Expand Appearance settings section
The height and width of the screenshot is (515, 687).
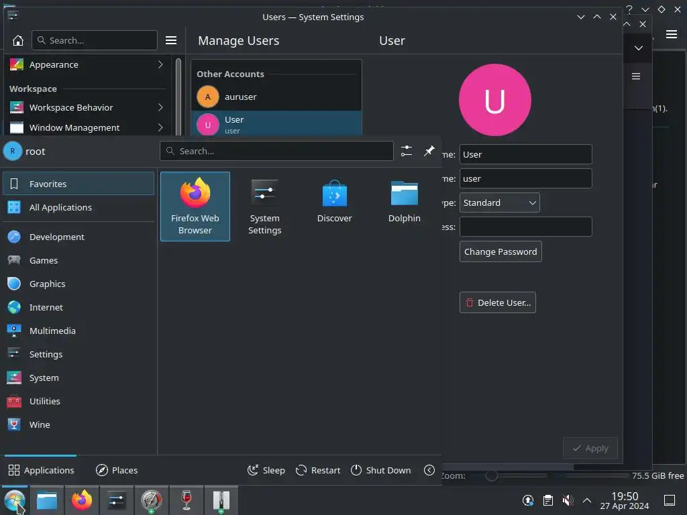(x=87, y=64)
